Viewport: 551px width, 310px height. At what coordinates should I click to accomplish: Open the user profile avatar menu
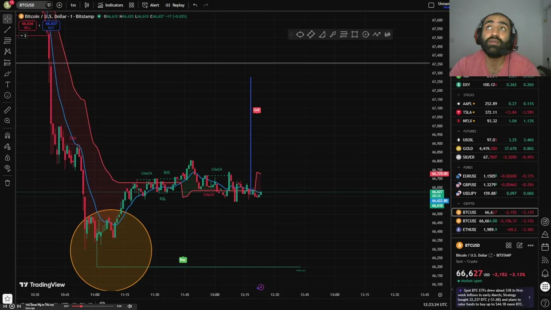(7, 5)
